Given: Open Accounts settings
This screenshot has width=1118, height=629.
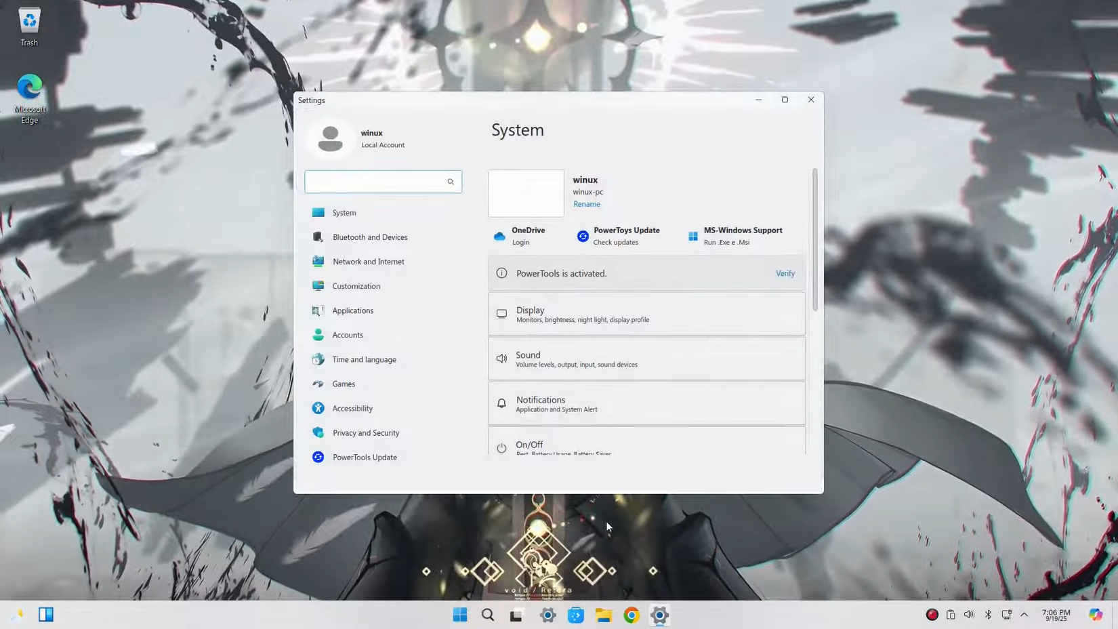Looking at the screenshot, I should click(347, 334).
